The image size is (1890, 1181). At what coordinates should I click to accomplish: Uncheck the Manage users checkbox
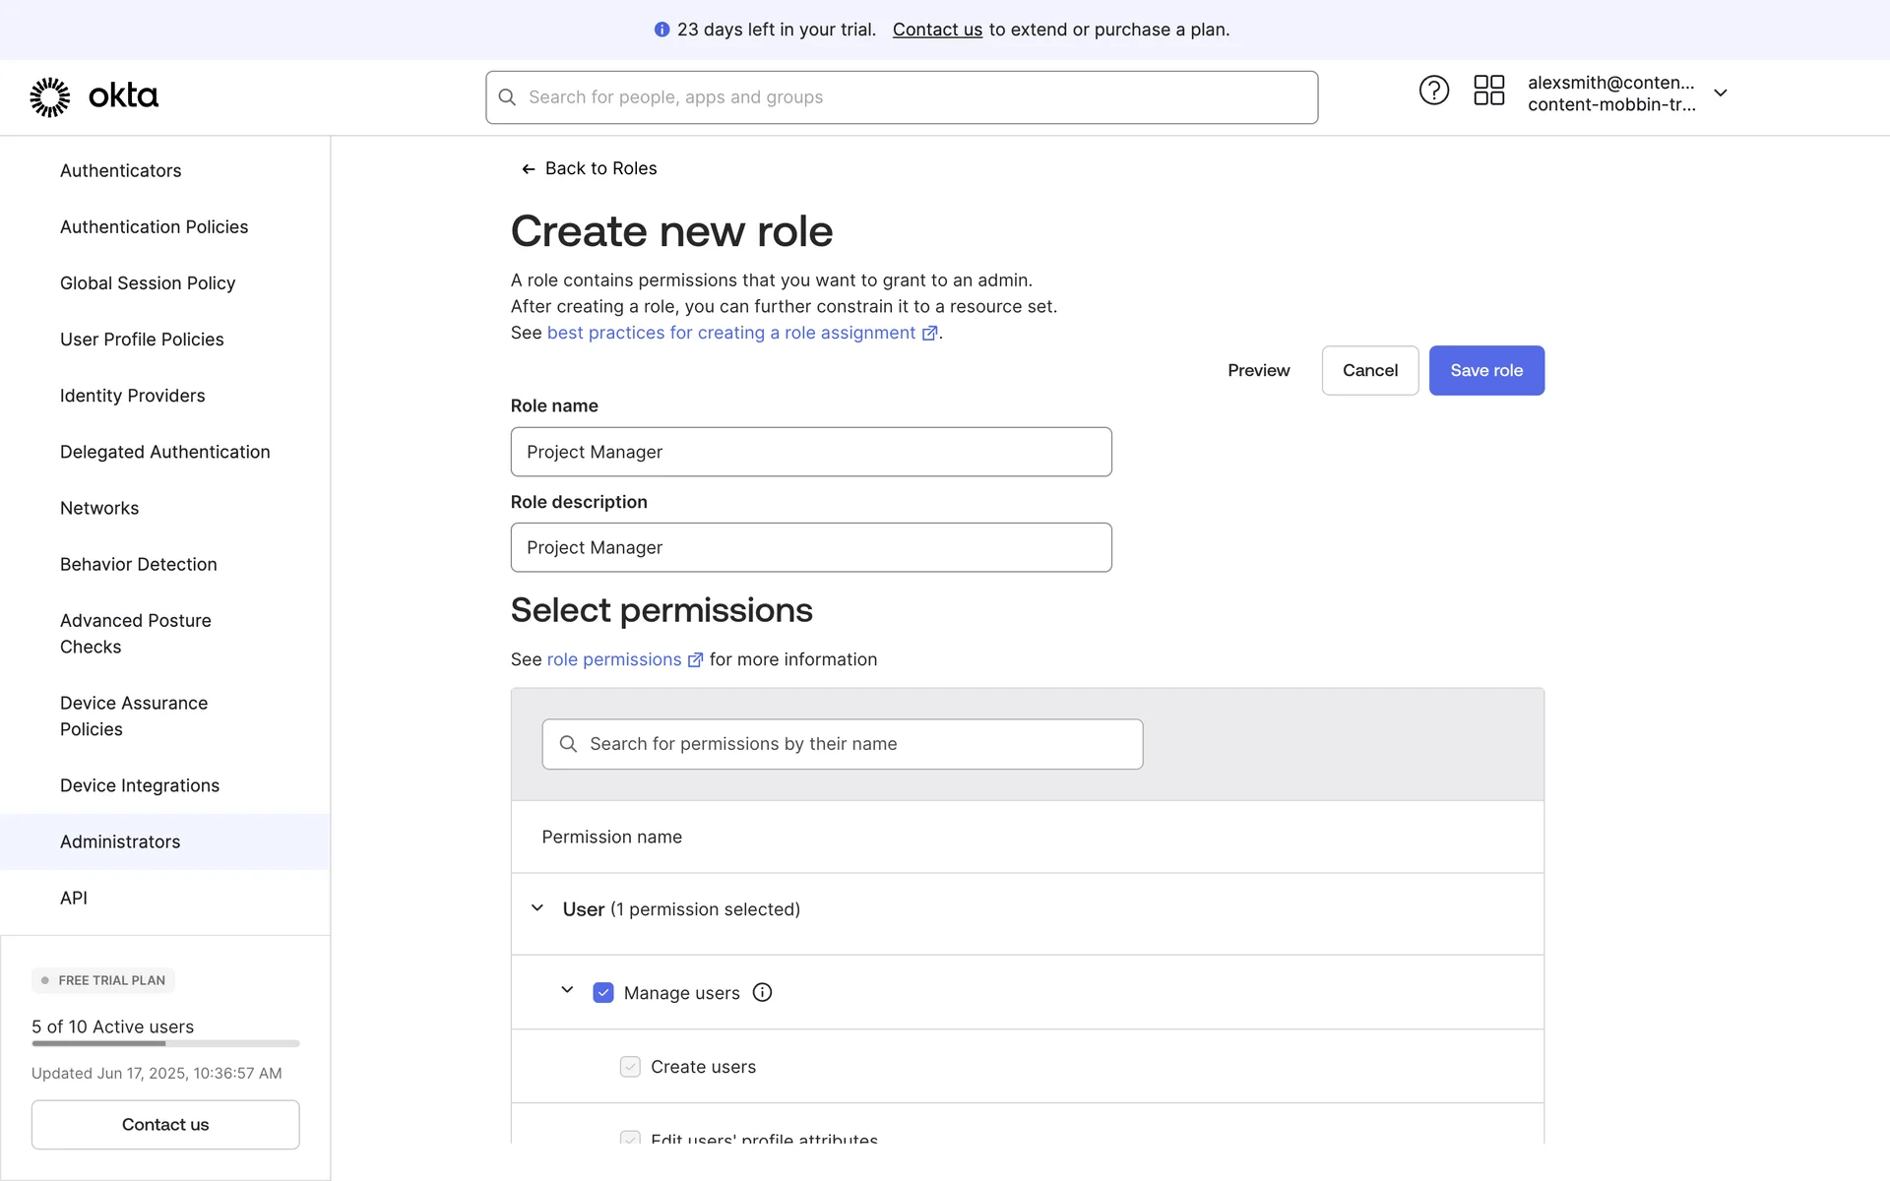[603, 992]
